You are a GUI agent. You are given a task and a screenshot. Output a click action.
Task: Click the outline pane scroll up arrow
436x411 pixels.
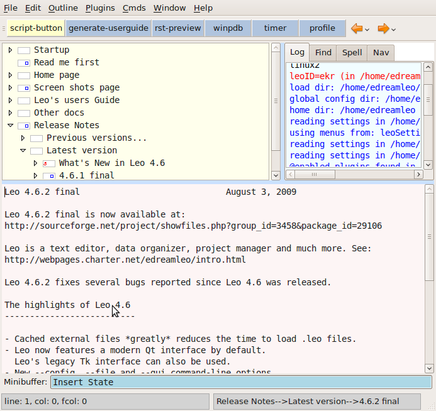(276, 48)
